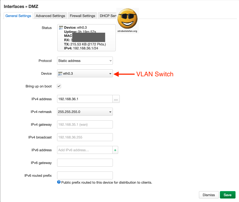Select the General Settings tab
239x202 pixels.
click(18, 16)
